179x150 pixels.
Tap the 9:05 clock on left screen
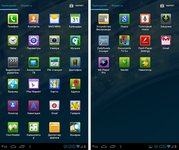[x=70, y=147]
